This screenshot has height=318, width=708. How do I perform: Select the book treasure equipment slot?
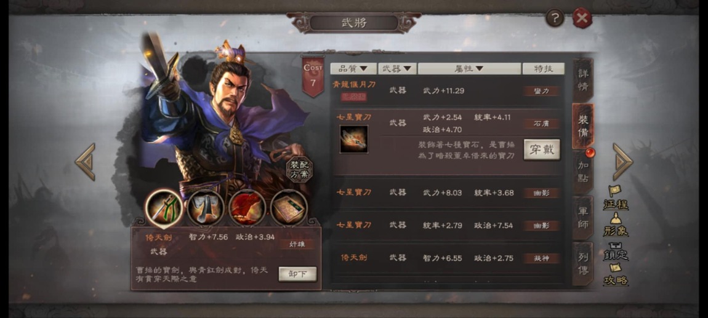(x=289, y=208)
